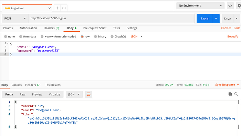Switch response view to Pretty
Screen dimensions: 241x136
click(9, 94)
